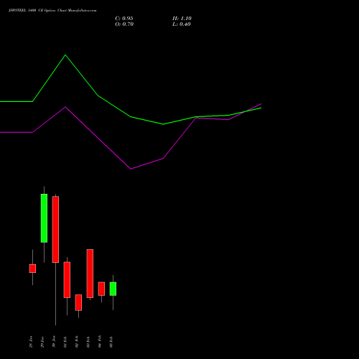Click the chart title text at top

(x=52, y=11)
